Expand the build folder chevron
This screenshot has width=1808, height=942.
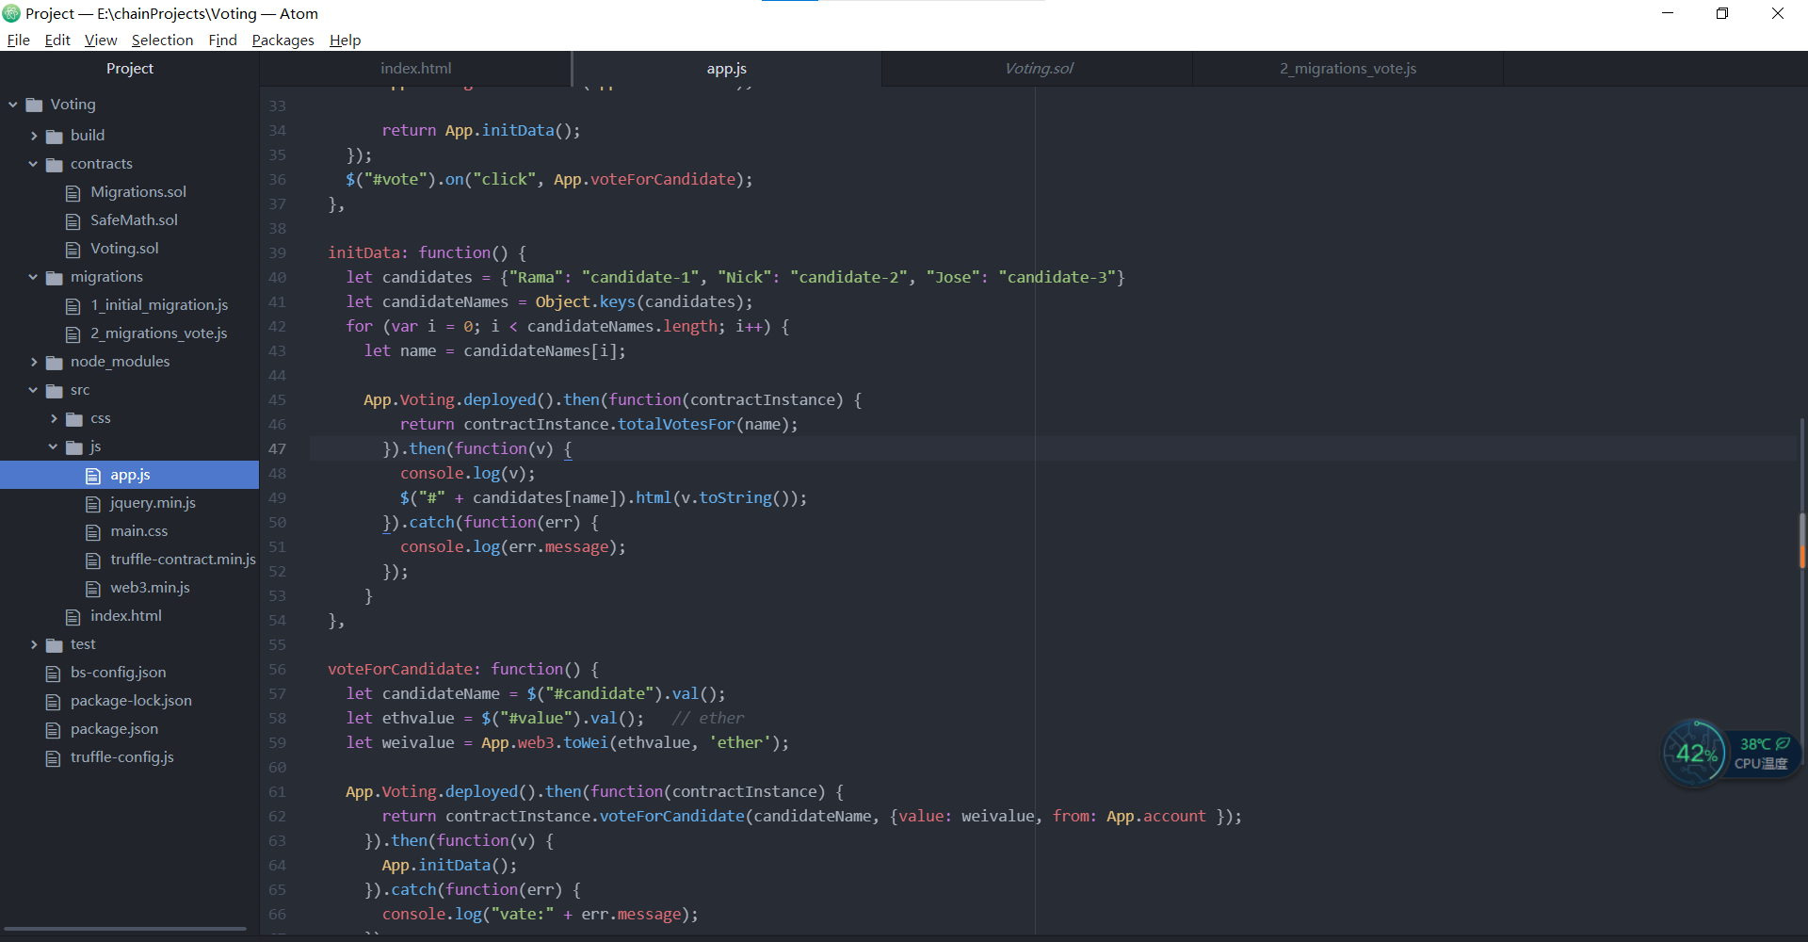(34, 136)
